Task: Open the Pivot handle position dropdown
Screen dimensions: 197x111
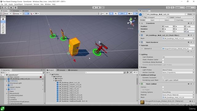Action: 7,14
